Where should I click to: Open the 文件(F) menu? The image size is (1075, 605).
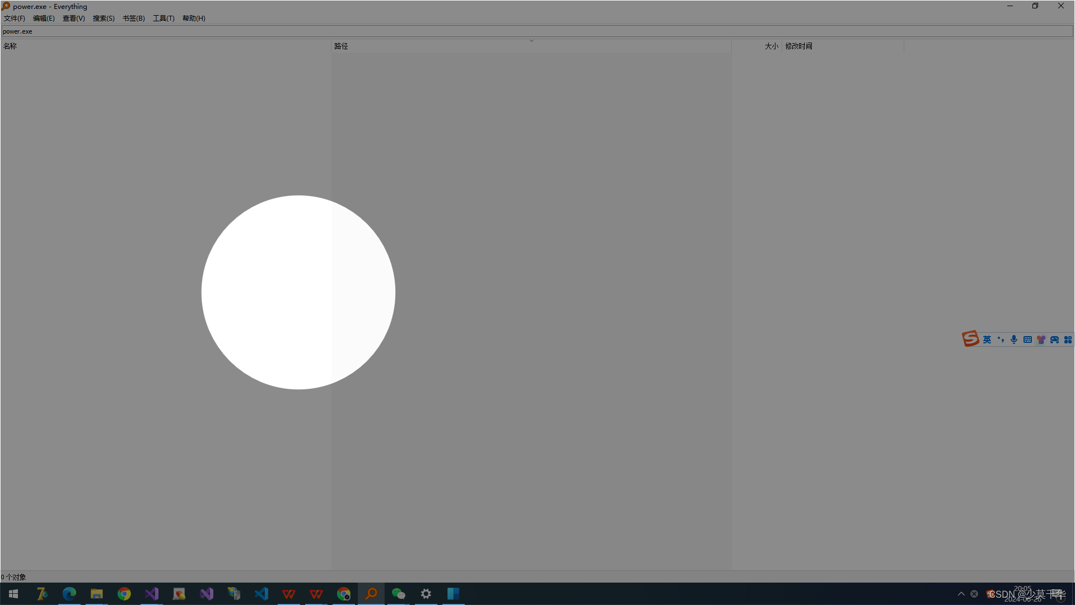(14, 18)
